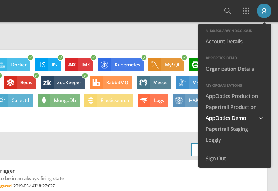Switch to AppOptics Production organization

pos(232,96)
